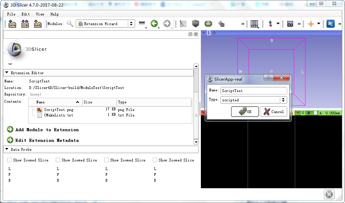Open the Help menu
The width and height of the screenshot is (345, 203).
pyautogui.click(x=54, y=14)
